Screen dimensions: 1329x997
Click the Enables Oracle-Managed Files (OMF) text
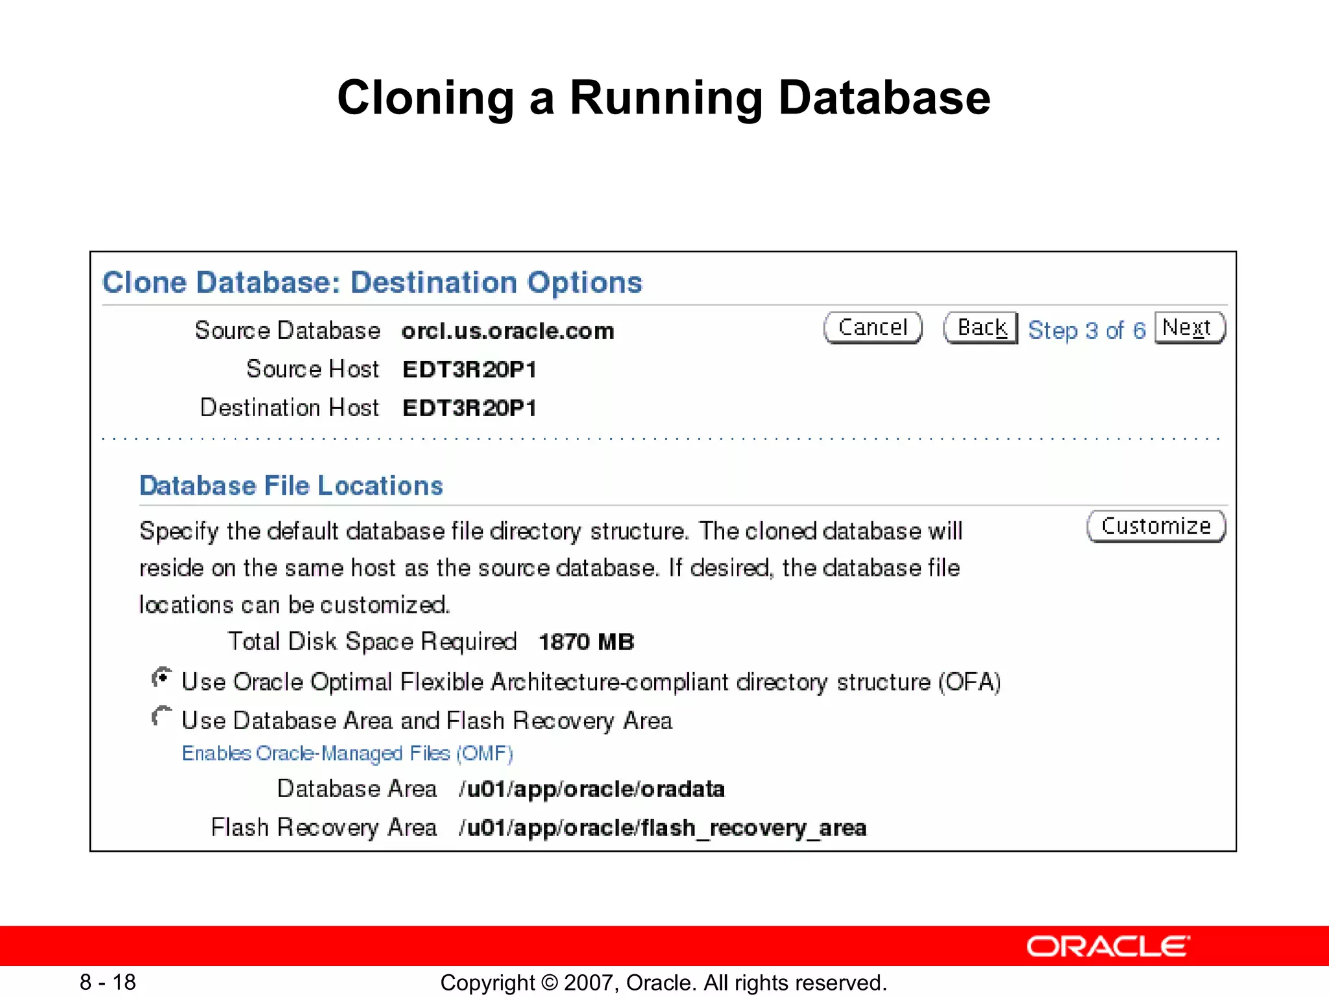[x=347, y=754]
